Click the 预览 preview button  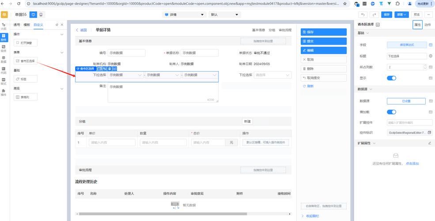[417, 15]
